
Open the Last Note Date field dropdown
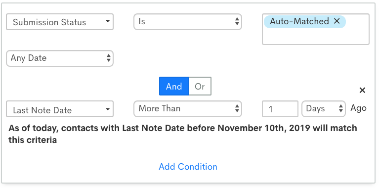click(60, 109)
